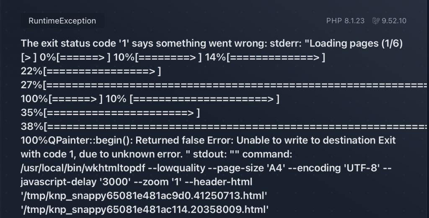Click the 35% progress output line
The height and width of the screenshot is (218, 429).
click(110, 113)
